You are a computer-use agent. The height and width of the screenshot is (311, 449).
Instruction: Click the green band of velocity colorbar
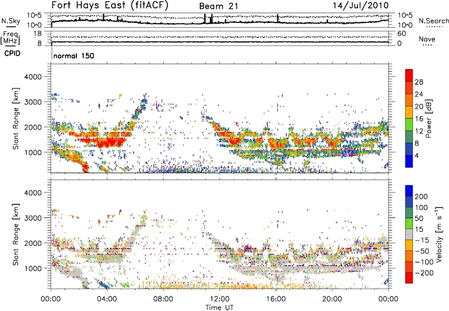click(x=409, y=223)
